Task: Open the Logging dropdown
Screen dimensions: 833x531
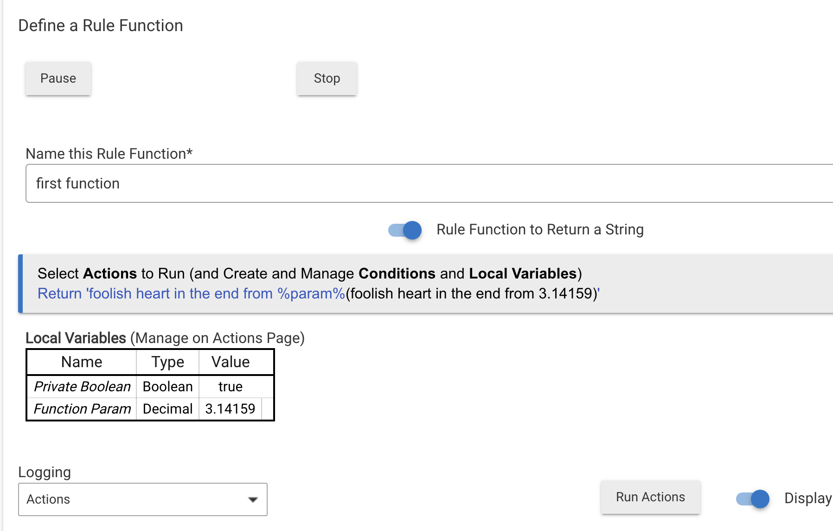Action: pyautogui.click(x=143, y=499)
